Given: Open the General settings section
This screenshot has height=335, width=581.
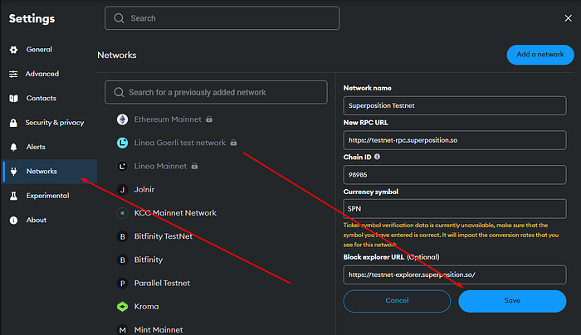Looking at the screenshot, I should pos(48,50).
